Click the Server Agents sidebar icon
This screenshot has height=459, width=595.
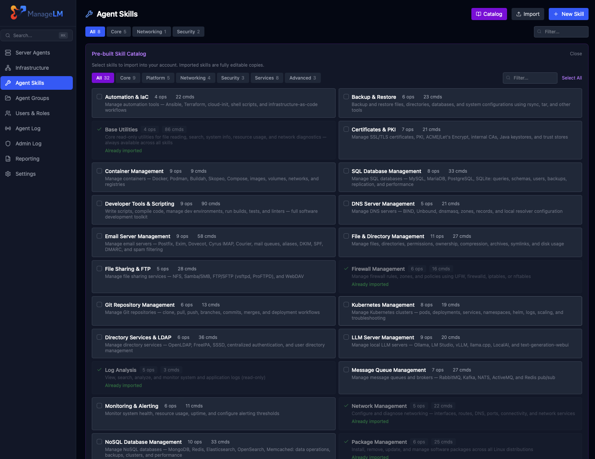[x=8, y=53]
